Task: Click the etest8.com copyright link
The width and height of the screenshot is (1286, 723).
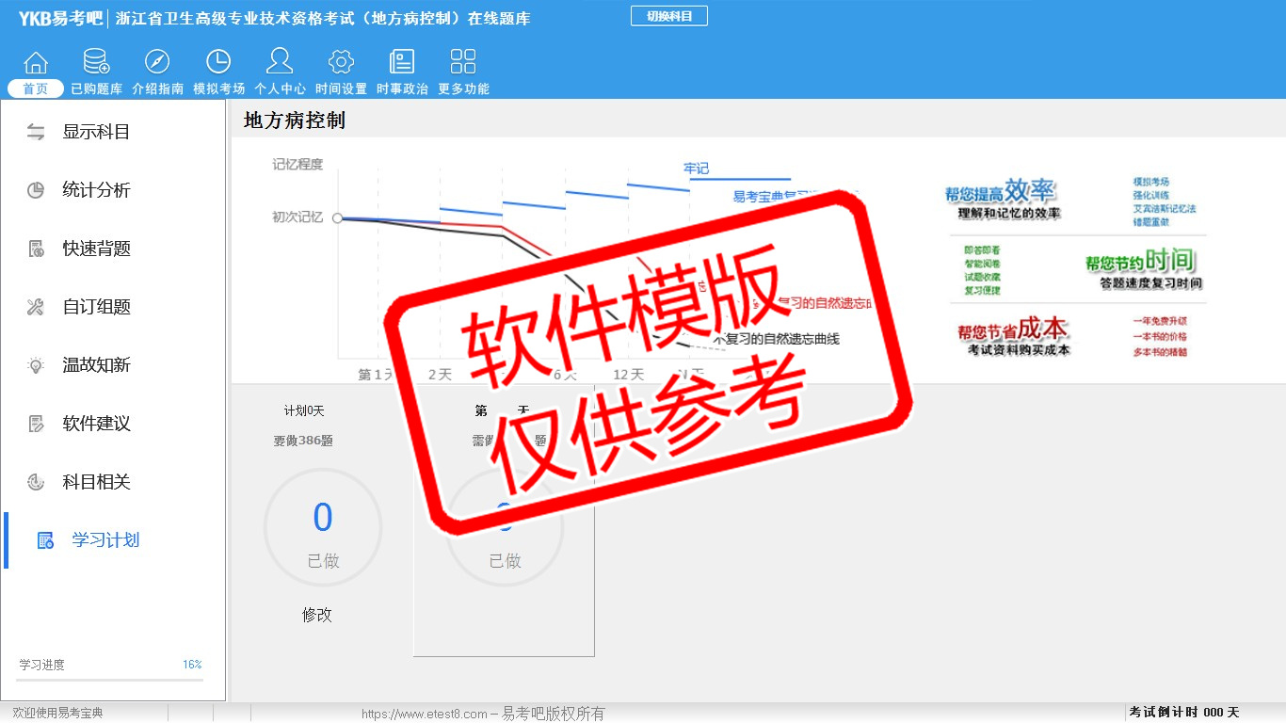Action: 483,714
